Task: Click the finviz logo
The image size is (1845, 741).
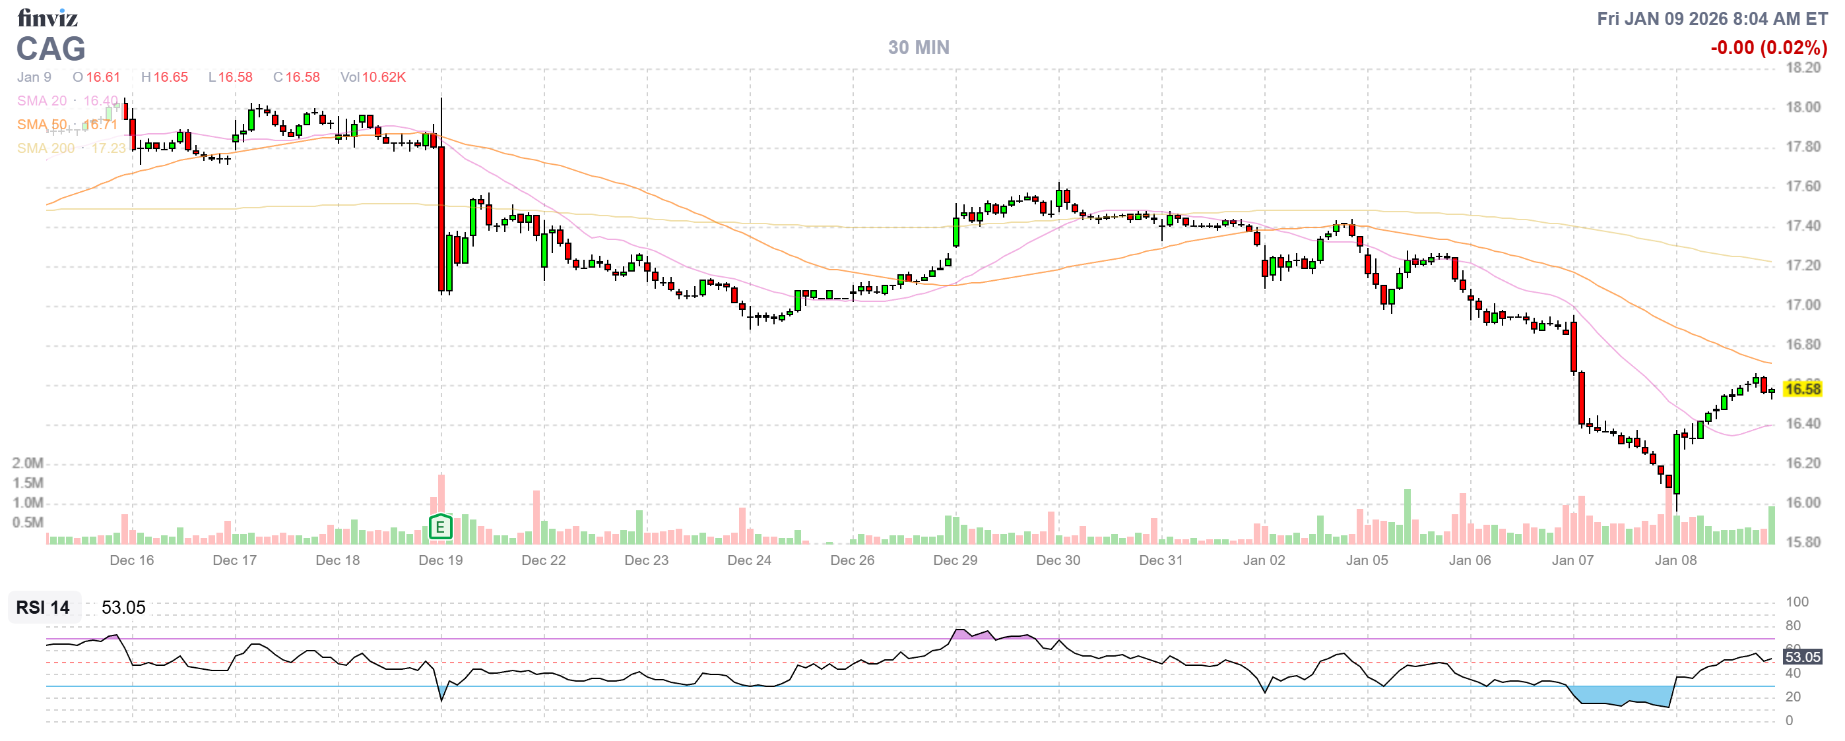Action: click(48, 18)
